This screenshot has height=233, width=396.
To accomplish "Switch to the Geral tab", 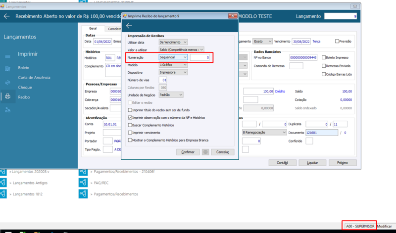I will [93, 29].
